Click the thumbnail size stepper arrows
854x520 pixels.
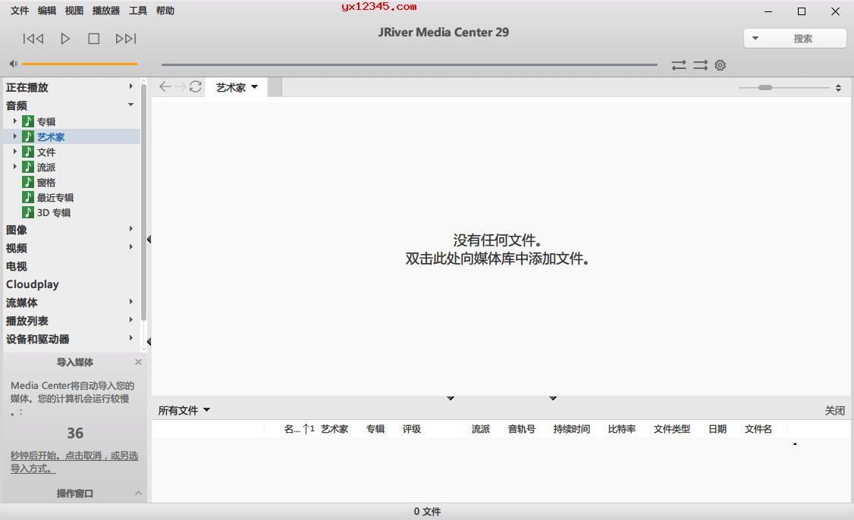point(838,88)
